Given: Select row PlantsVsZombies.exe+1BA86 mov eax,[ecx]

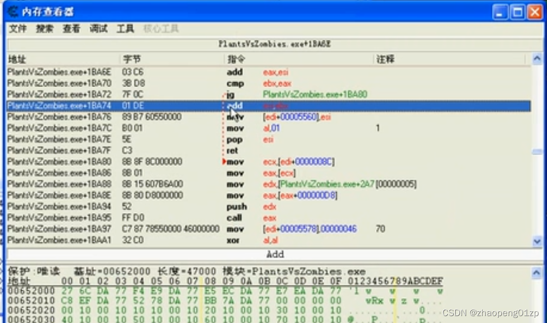Looking at the screenshot, I should (x=268, y=173).
